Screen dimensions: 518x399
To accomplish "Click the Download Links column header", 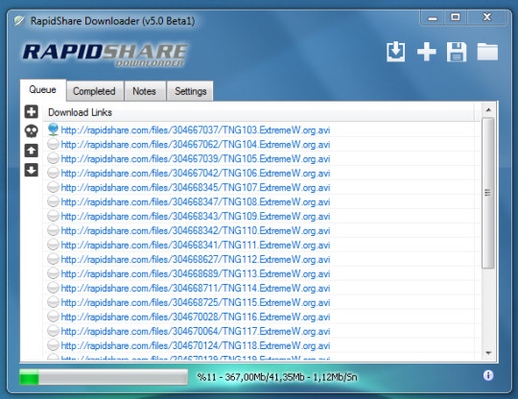I will click(259, 112).
